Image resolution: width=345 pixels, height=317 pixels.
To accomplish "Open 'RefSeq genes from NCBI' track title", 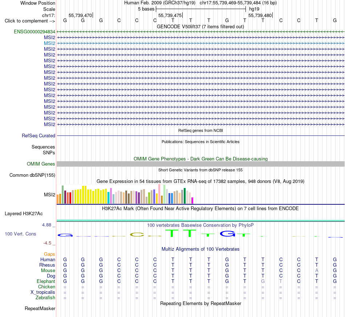I will tap(200, 130).
